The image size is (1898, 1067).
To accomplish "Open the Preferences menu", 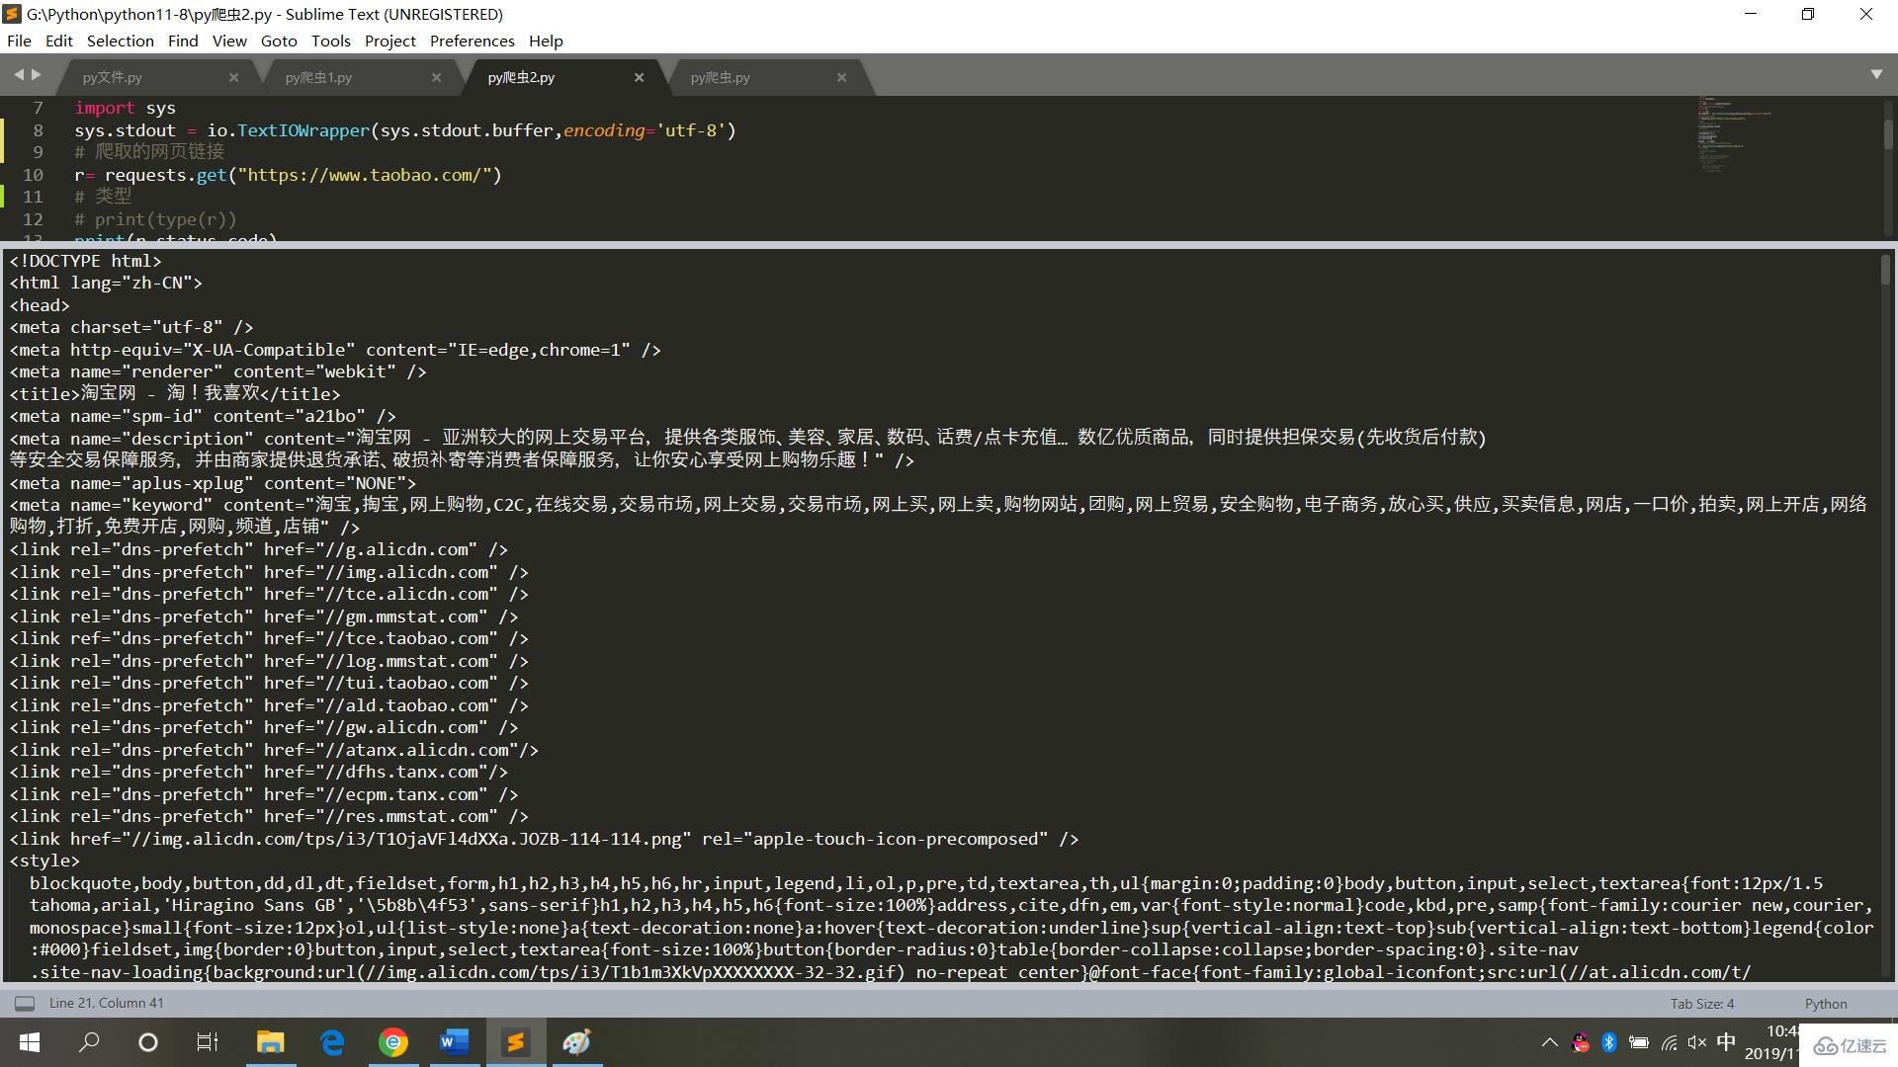I will (472, 41).
